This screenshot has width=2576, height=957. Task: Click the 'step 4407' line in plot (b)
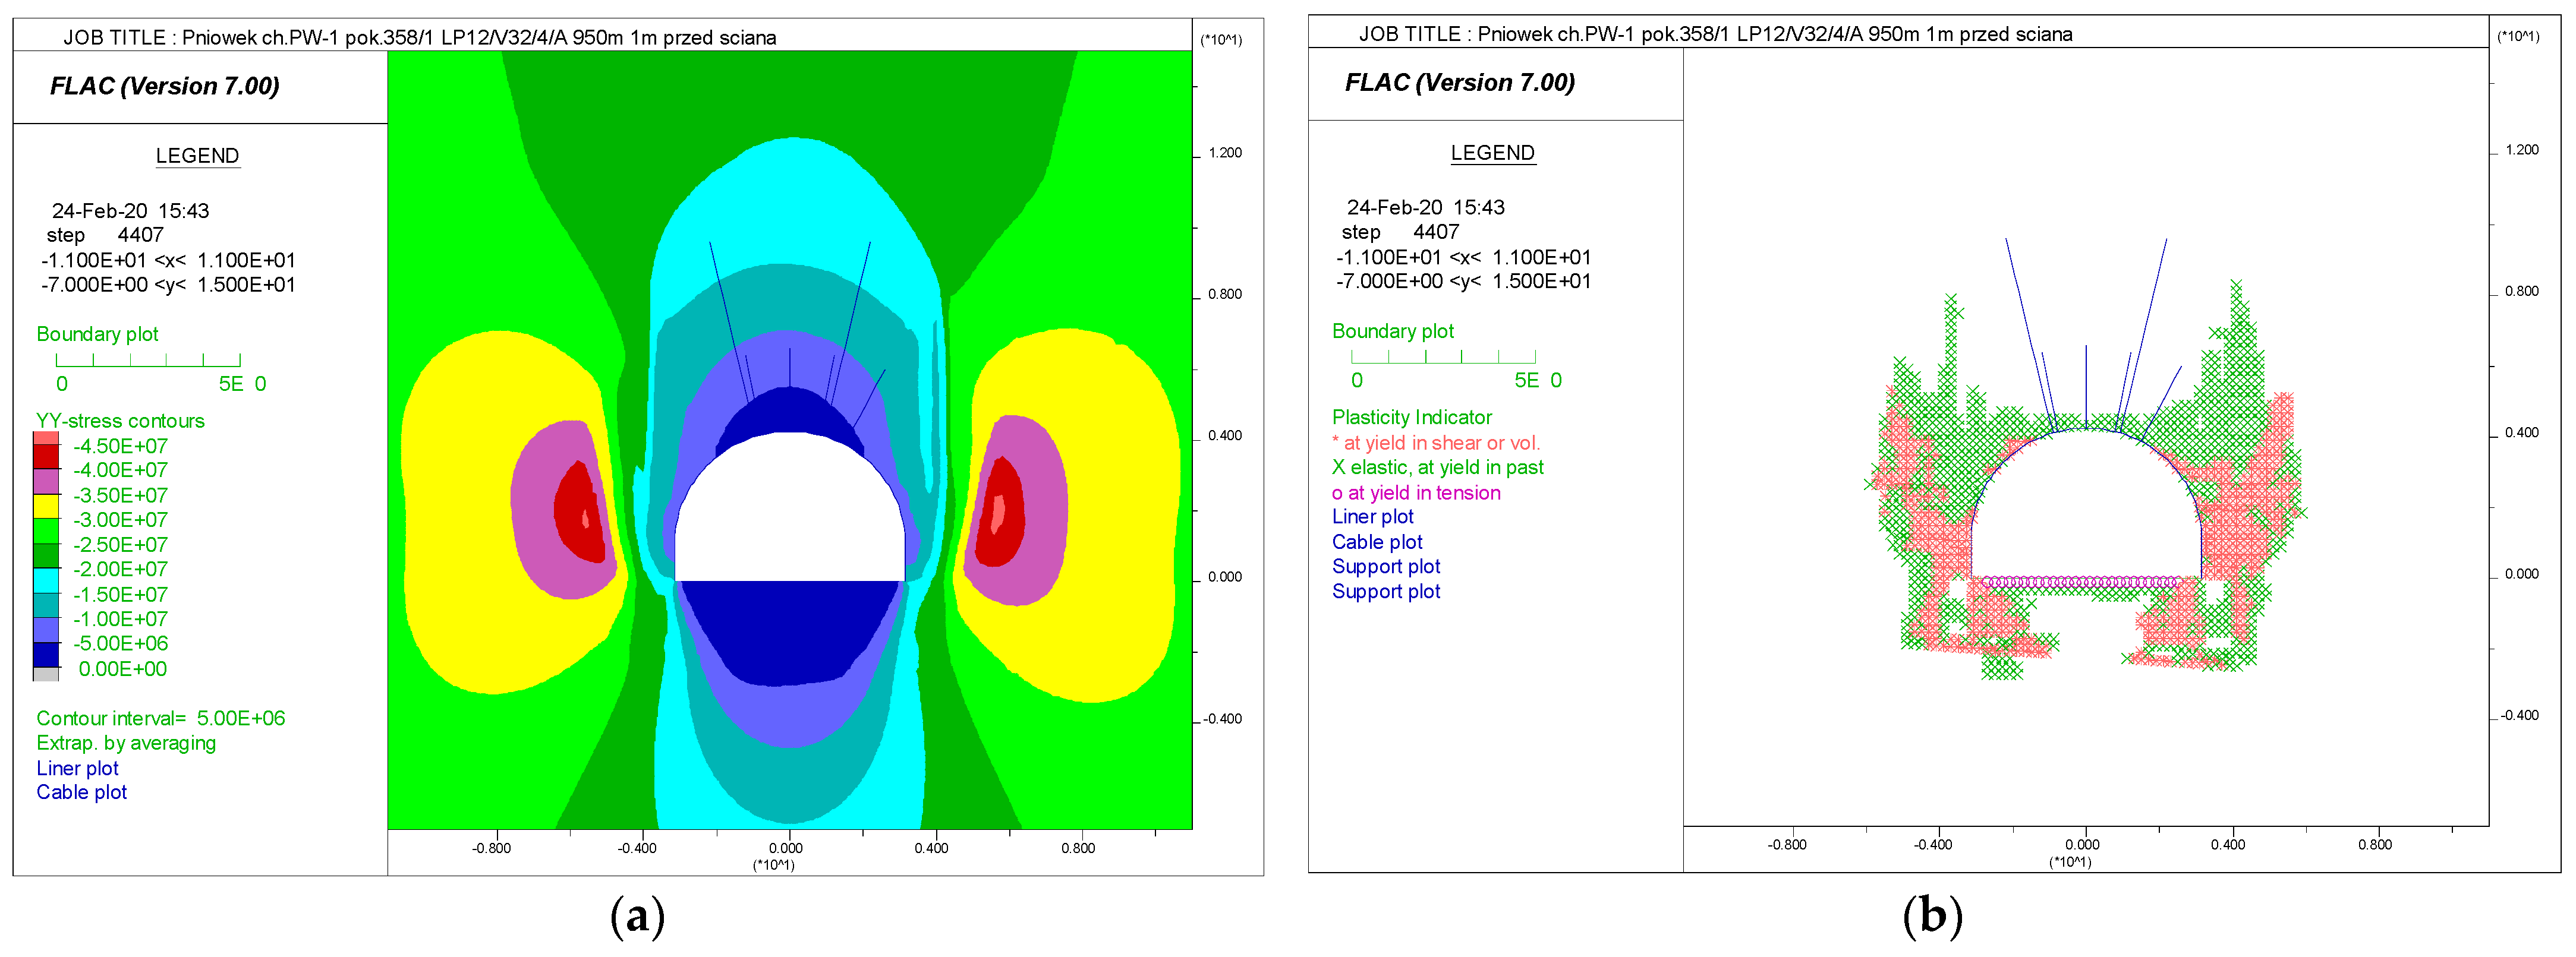coord(1401,232)
